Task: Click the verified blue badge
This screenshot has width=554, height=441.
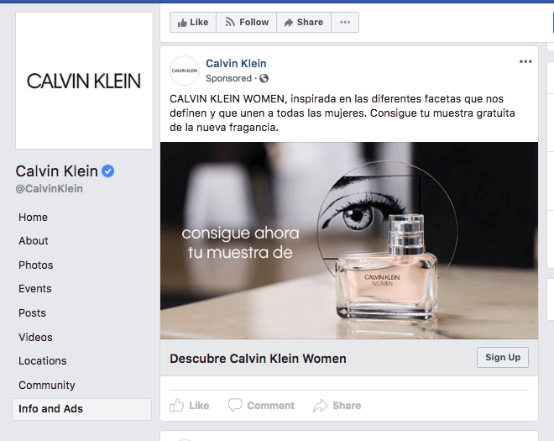Action: 107,171
